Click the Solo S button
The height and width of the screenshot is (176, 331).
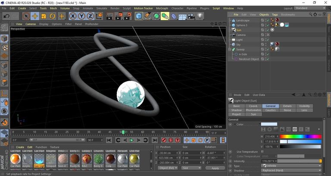pos(4,111)
